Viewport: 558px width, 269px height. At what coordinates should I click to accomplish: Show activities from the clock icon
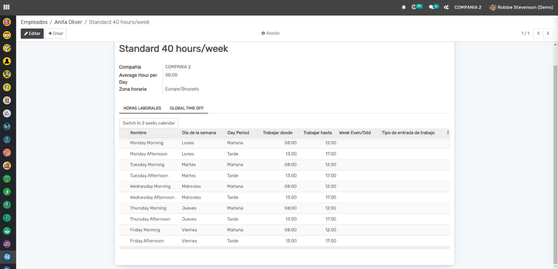tap(414, 7)
